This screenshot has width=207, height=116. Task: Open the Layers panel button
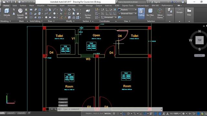pos(169,12)
